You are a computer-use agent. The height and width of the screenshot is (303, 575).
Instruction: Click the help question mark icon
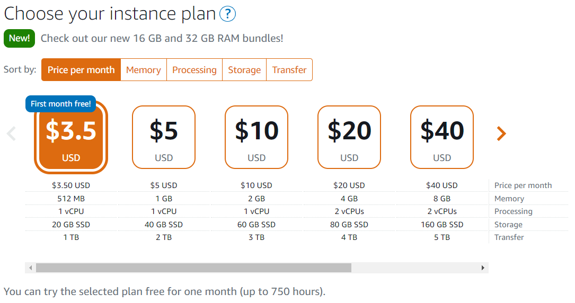click(227, 14)
